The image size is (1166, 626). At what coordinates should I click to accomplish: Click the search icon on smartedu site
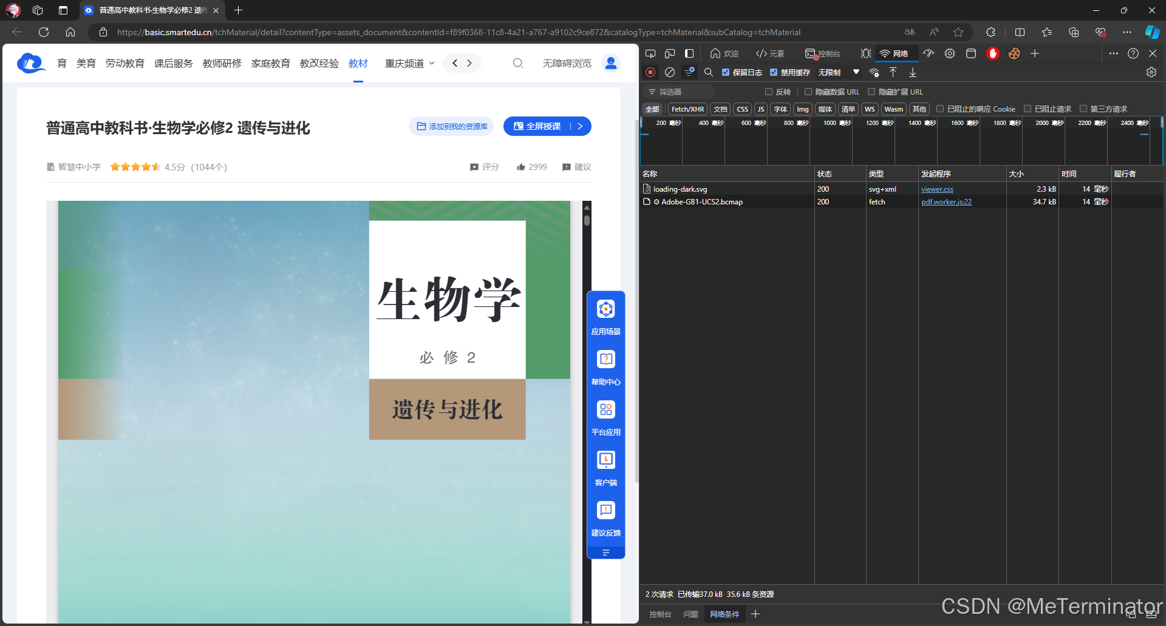point(518,63)
